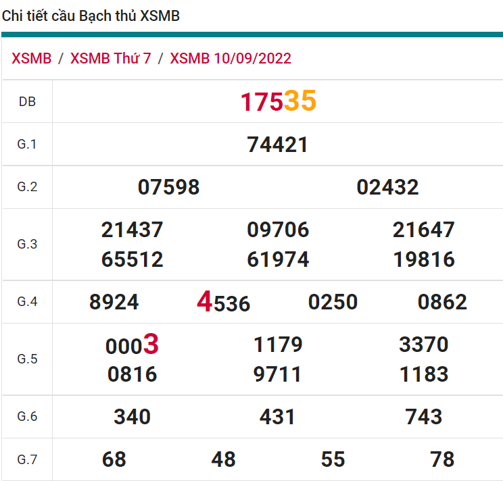
Task: Click the DB row label
Action: (x=27, y=102)
